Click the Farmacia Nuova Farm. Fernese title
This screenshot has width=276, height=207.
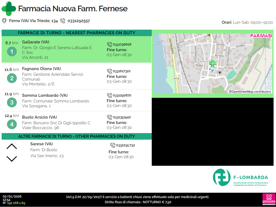(73, 9)
